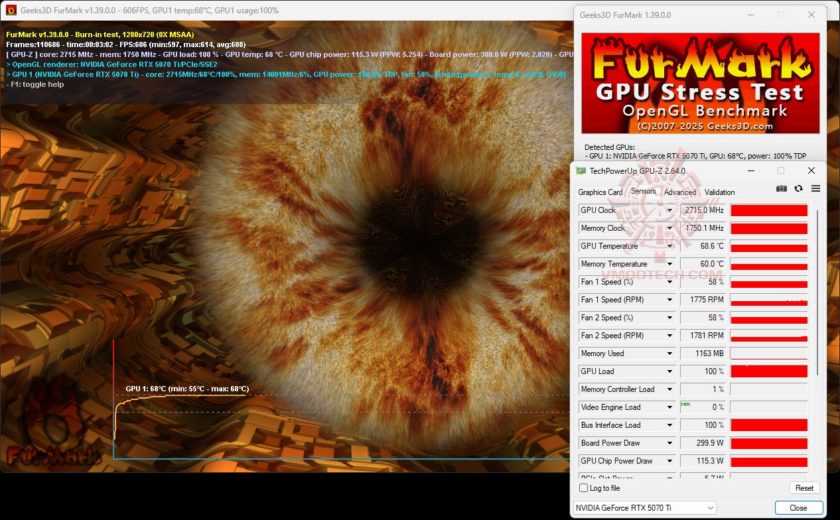The image size is (840, 520).
Task: Click the Memory Clock 1750.1 MHz value
Action: pos(703,228)
